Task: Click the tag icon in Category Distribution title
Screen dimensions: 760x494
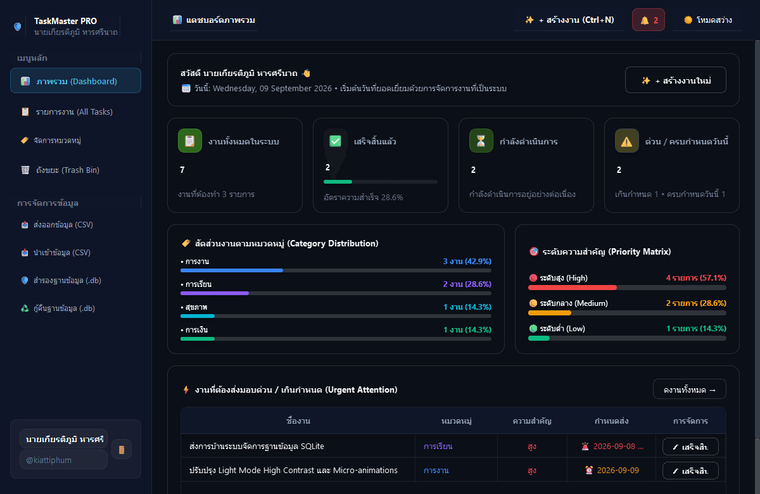Action: pos(186,243)
